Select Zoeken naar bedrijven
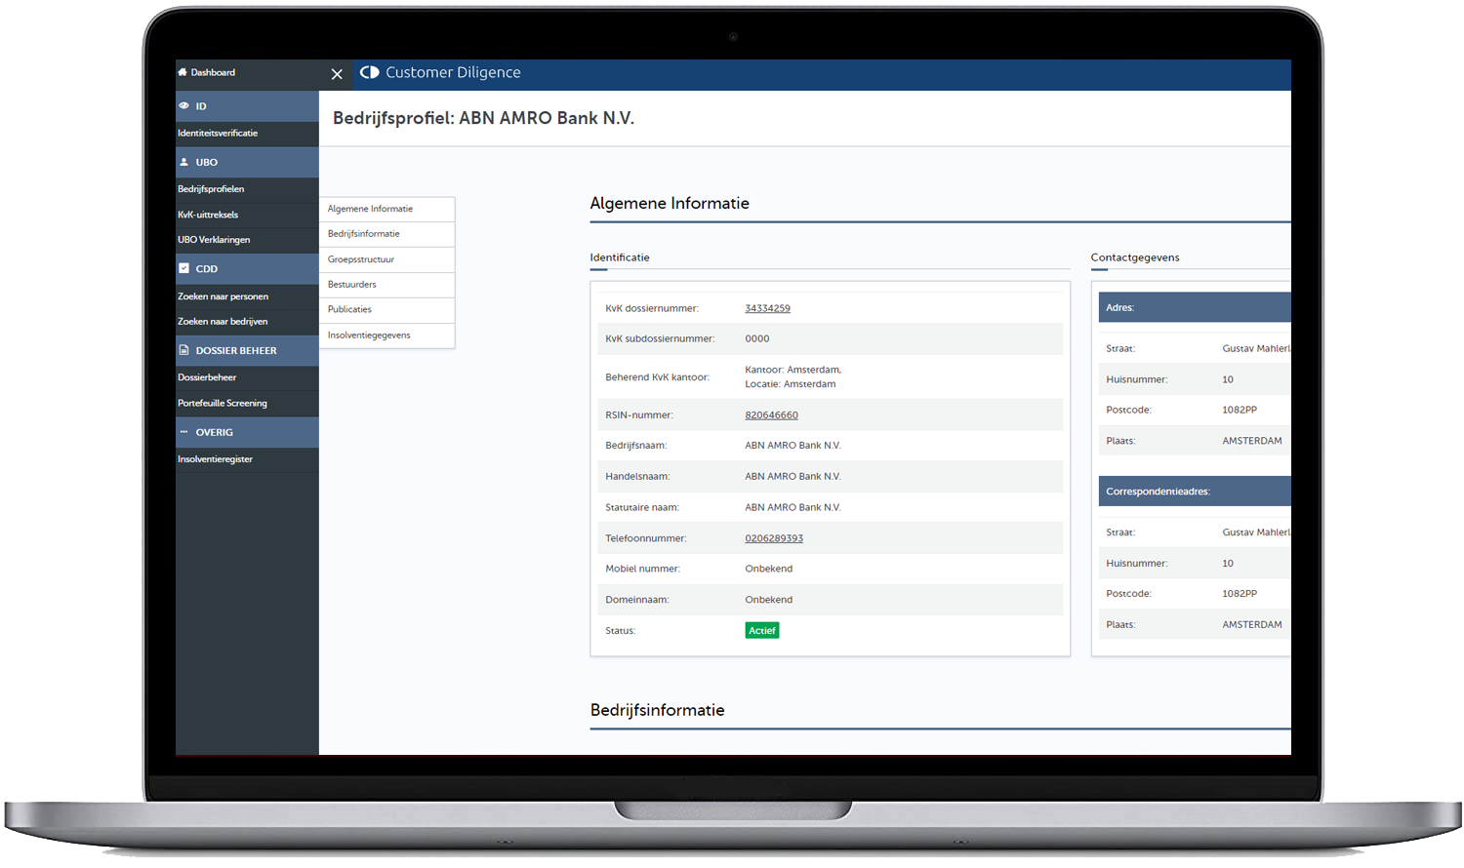This screenshot has width=1464, height=868. pyautogui.click(x=223, y=322)
